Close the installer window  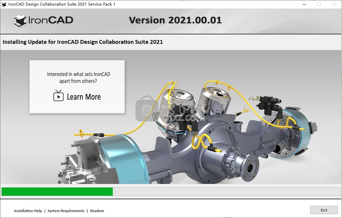pos(334,4)
